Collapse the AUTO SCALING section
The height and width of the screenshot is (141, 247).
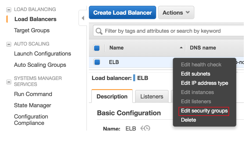9,44
